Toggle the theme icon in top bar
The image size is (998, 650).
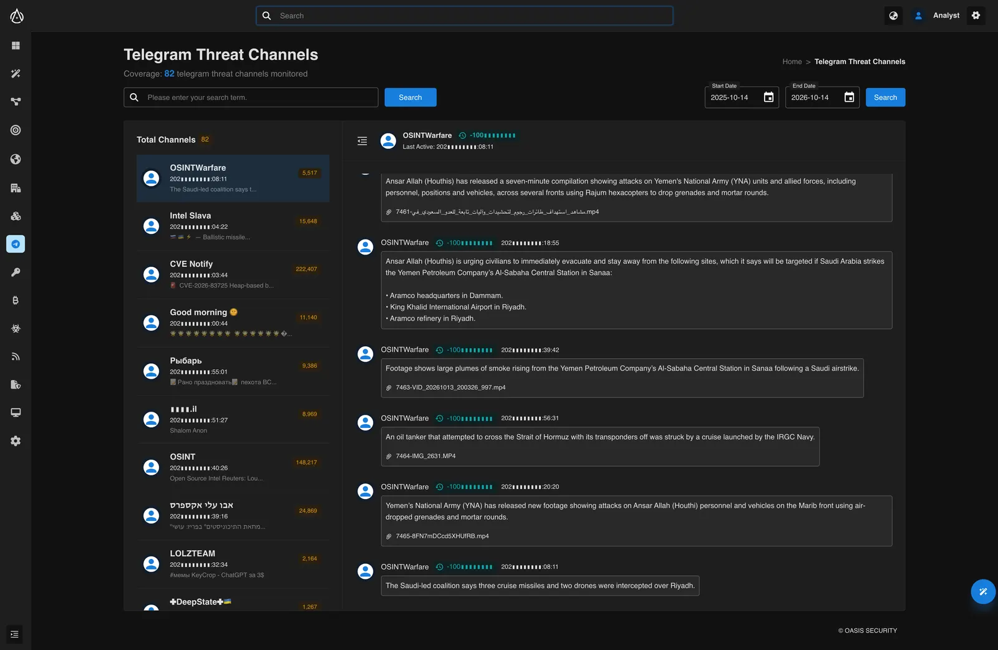pyautogui.click(x=893, y=16)
